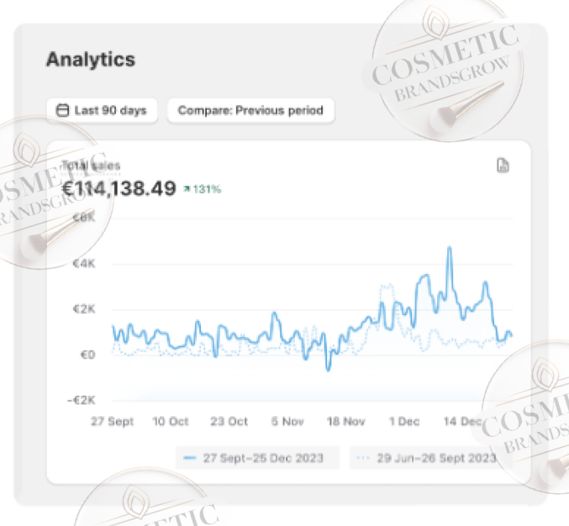Expand the Compare: Previous period selector

[x=250, y=110]
